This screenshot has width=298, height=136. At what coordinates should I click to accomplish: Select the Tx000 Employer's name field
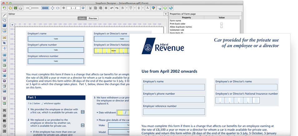point(56,39)
